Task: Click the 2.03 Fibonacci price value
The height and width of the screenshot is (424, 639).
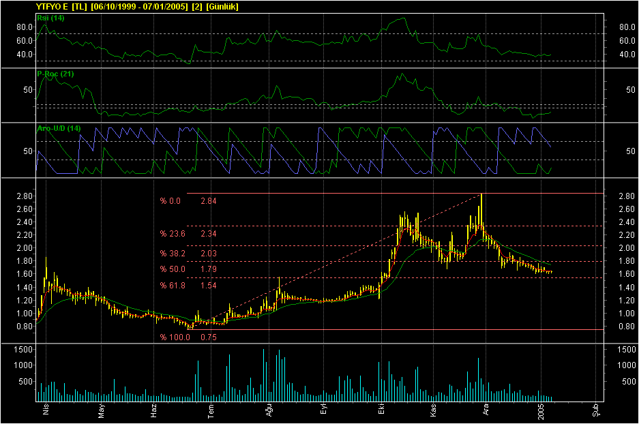Action: pos(209,254)
